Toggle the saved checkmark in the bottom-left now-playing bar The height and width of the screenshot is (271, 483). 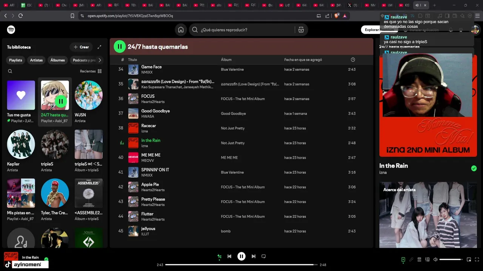(46, 259)
